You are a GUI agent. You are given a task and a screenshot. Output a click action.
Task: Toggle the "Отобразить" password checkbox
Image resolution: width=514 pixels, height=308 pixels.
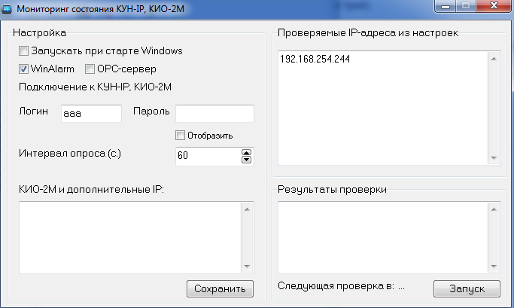[180, 136]
